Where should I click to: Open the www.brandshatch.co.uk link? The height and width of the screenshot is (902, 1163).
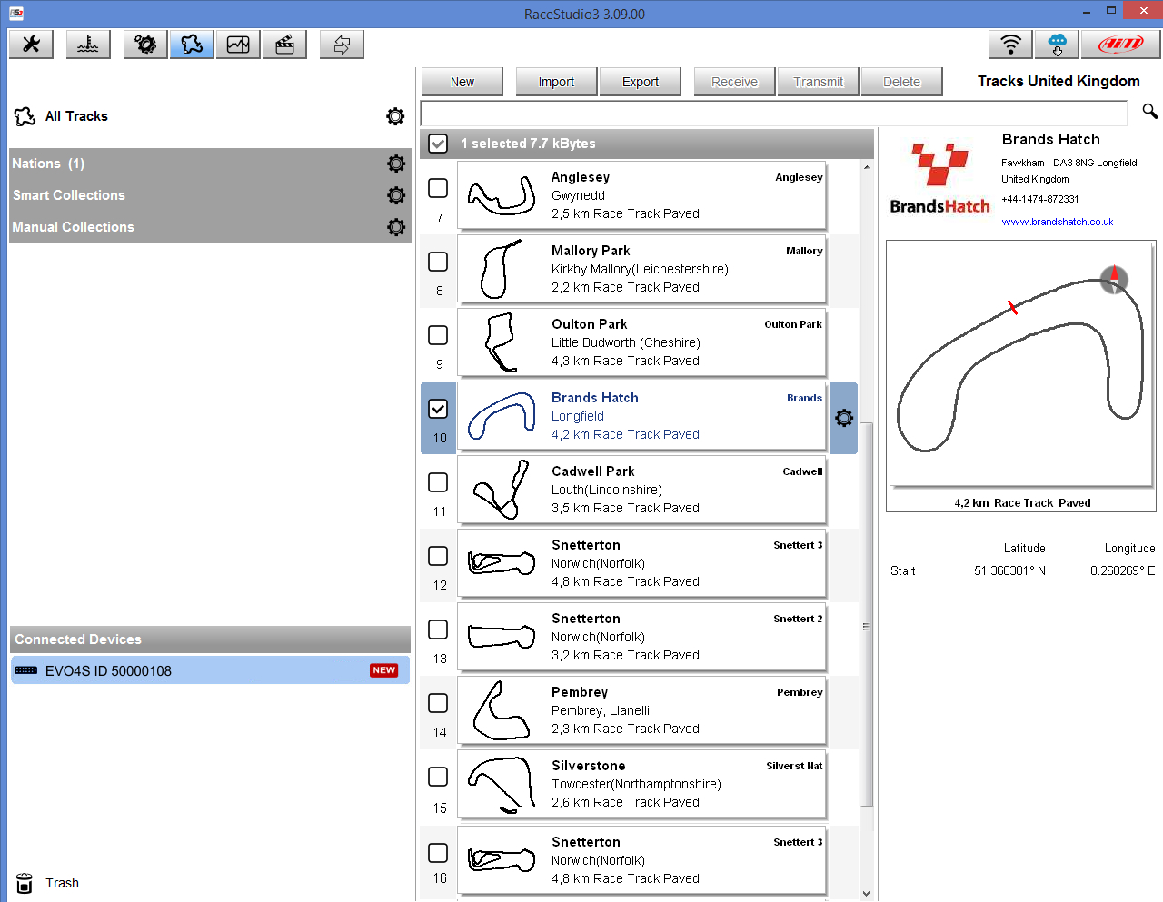coord(1057,222)
